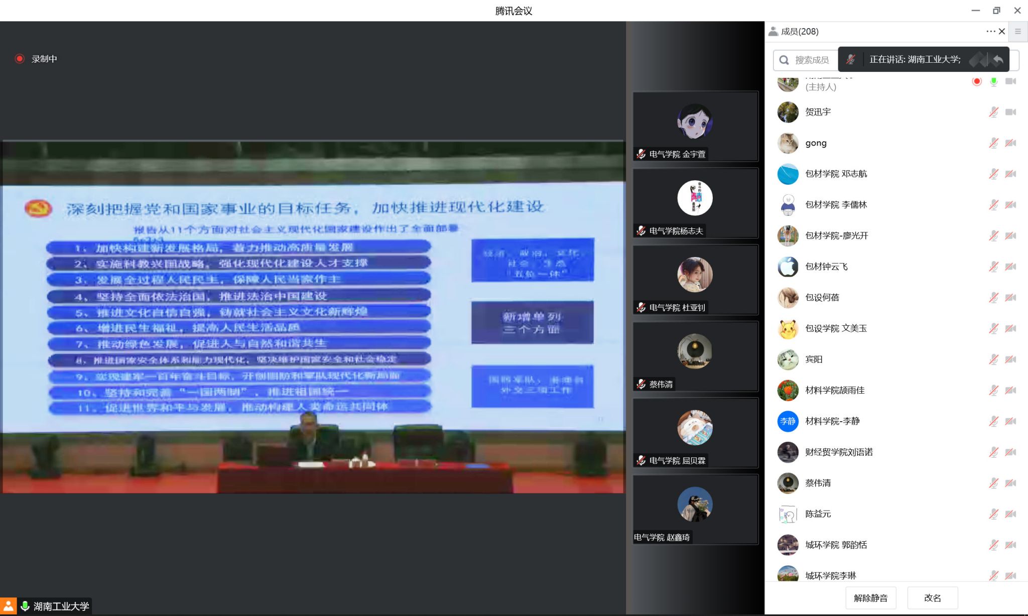The width and height of the screenshot is (1028, 616).
Task: Click the 成员(208) panel title
Action: pos(799,32)
